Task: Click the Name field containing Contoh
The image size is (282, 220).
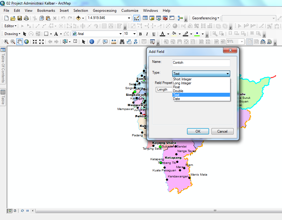Action: [201, 63]
